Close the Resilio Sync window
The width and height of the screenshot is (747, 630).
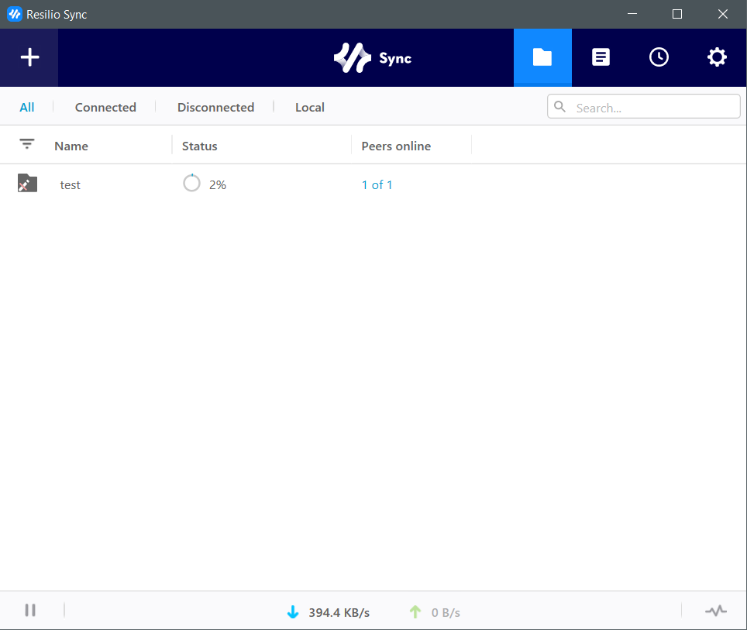(x=723, y=14)
